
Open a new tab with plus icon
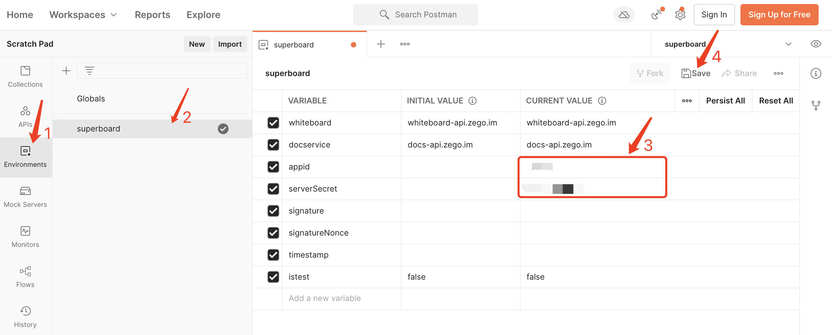tap(381, 44)
